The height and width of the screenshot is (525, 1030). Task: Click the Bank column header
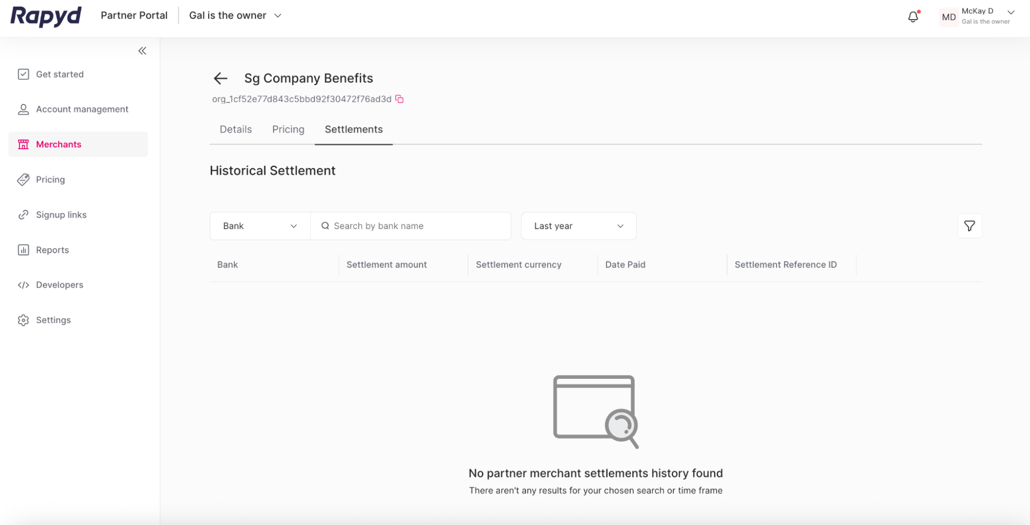click(x=227, y=265)
